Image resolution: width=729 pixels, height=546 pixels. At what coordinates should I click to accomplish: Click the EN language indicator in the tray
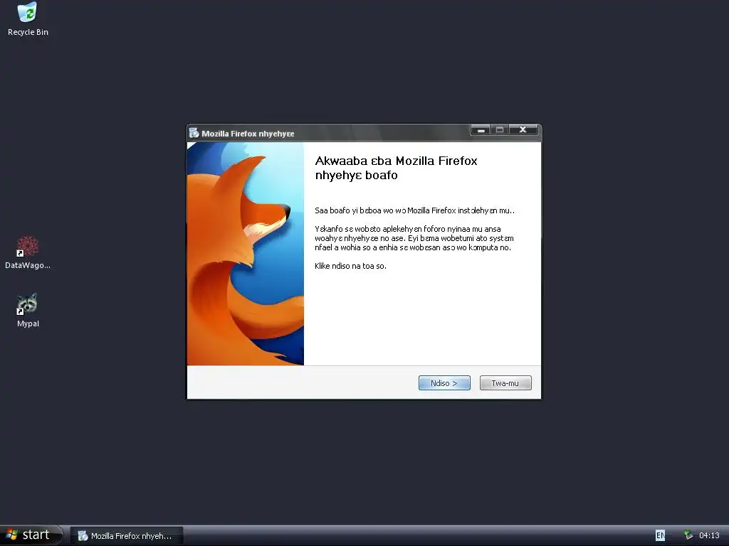pyautogui.click(x=660, y=535)
